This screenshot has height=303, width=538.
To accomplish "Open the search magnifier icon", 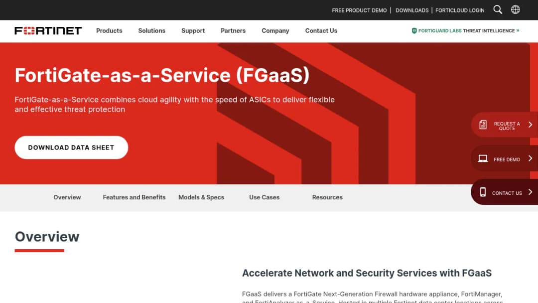I will point(498,9).
